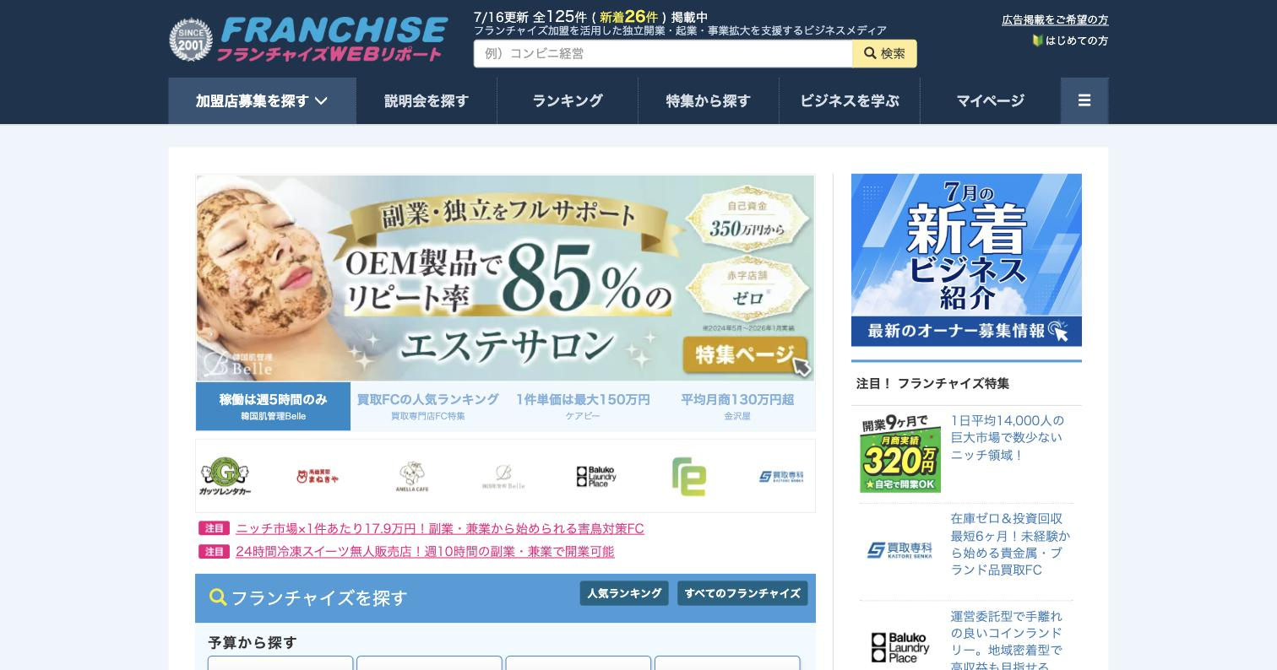Viewport: 1277px width, 670px height.
Task: Focus the コンビニ経営 search input field
Action: (663, 53)
